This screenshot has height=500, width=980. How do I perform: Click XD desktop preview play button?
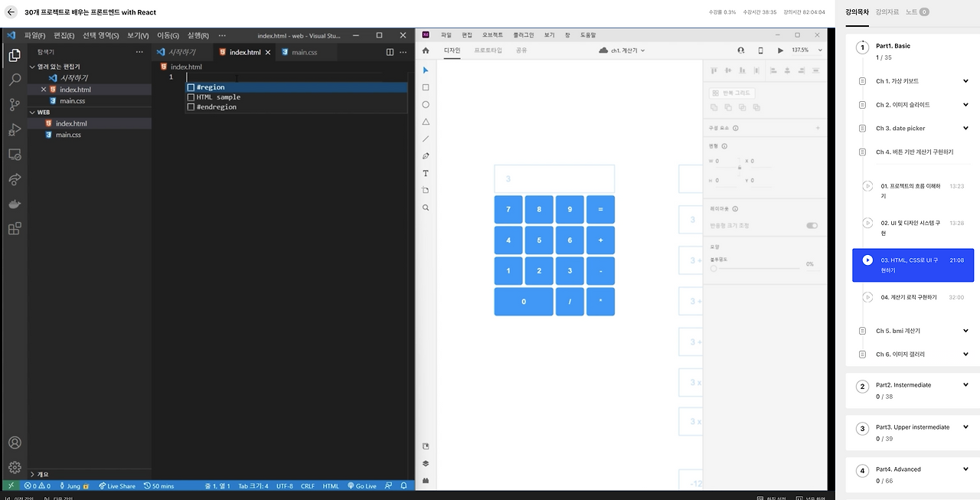pos(780,51)
